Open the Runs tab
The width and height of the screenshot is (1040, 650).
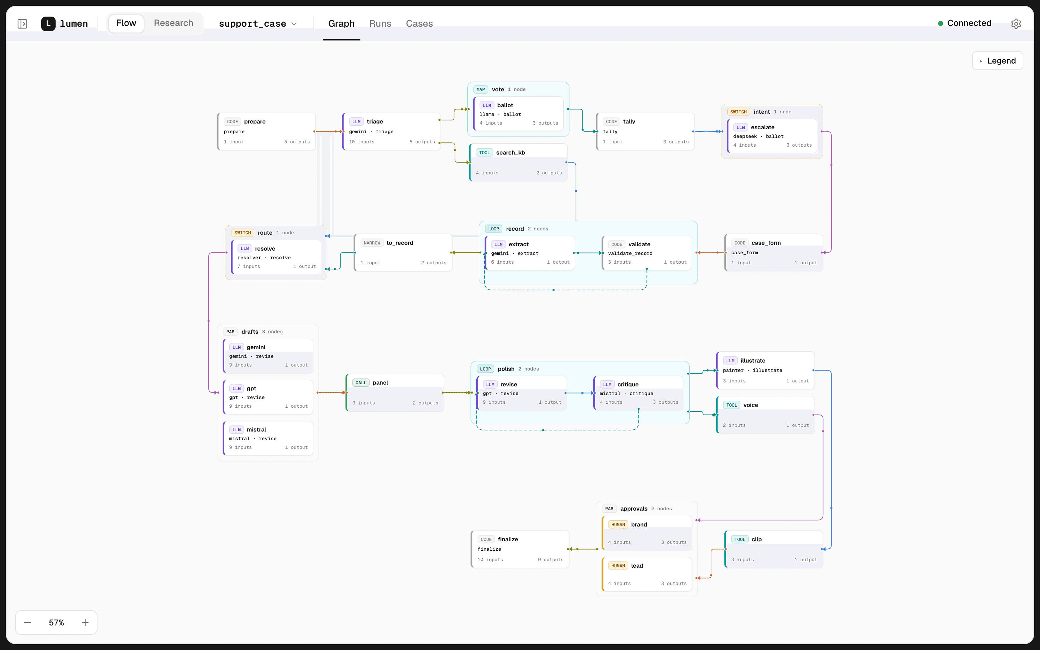(x=380, y=23)
